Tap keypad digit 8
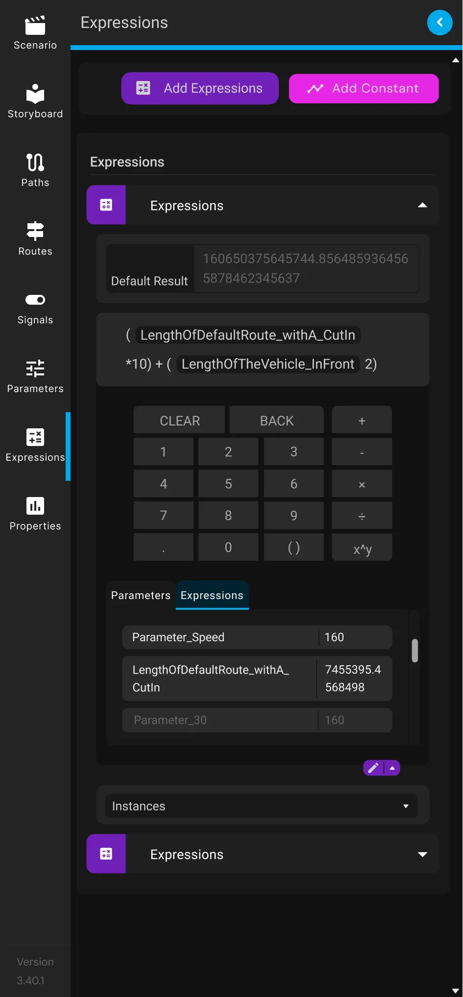 tap(228, 516)
